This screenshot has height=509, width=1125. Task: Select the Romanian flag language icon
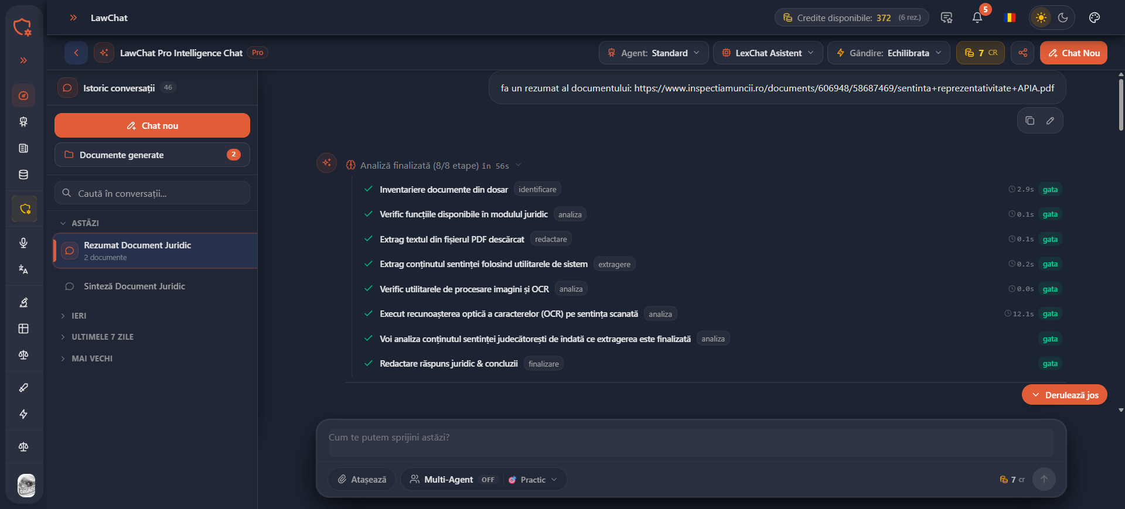(x=1010, y=18)
